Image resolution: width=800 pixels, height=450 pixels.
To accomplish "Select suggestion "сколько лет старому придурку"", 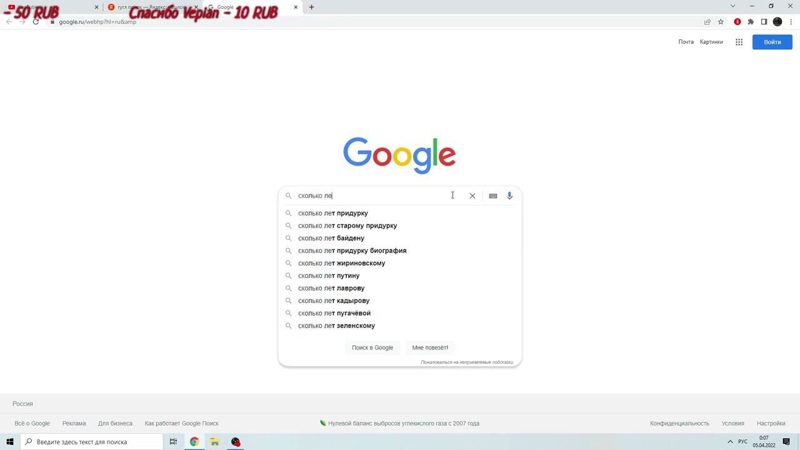I will (400, 226).
